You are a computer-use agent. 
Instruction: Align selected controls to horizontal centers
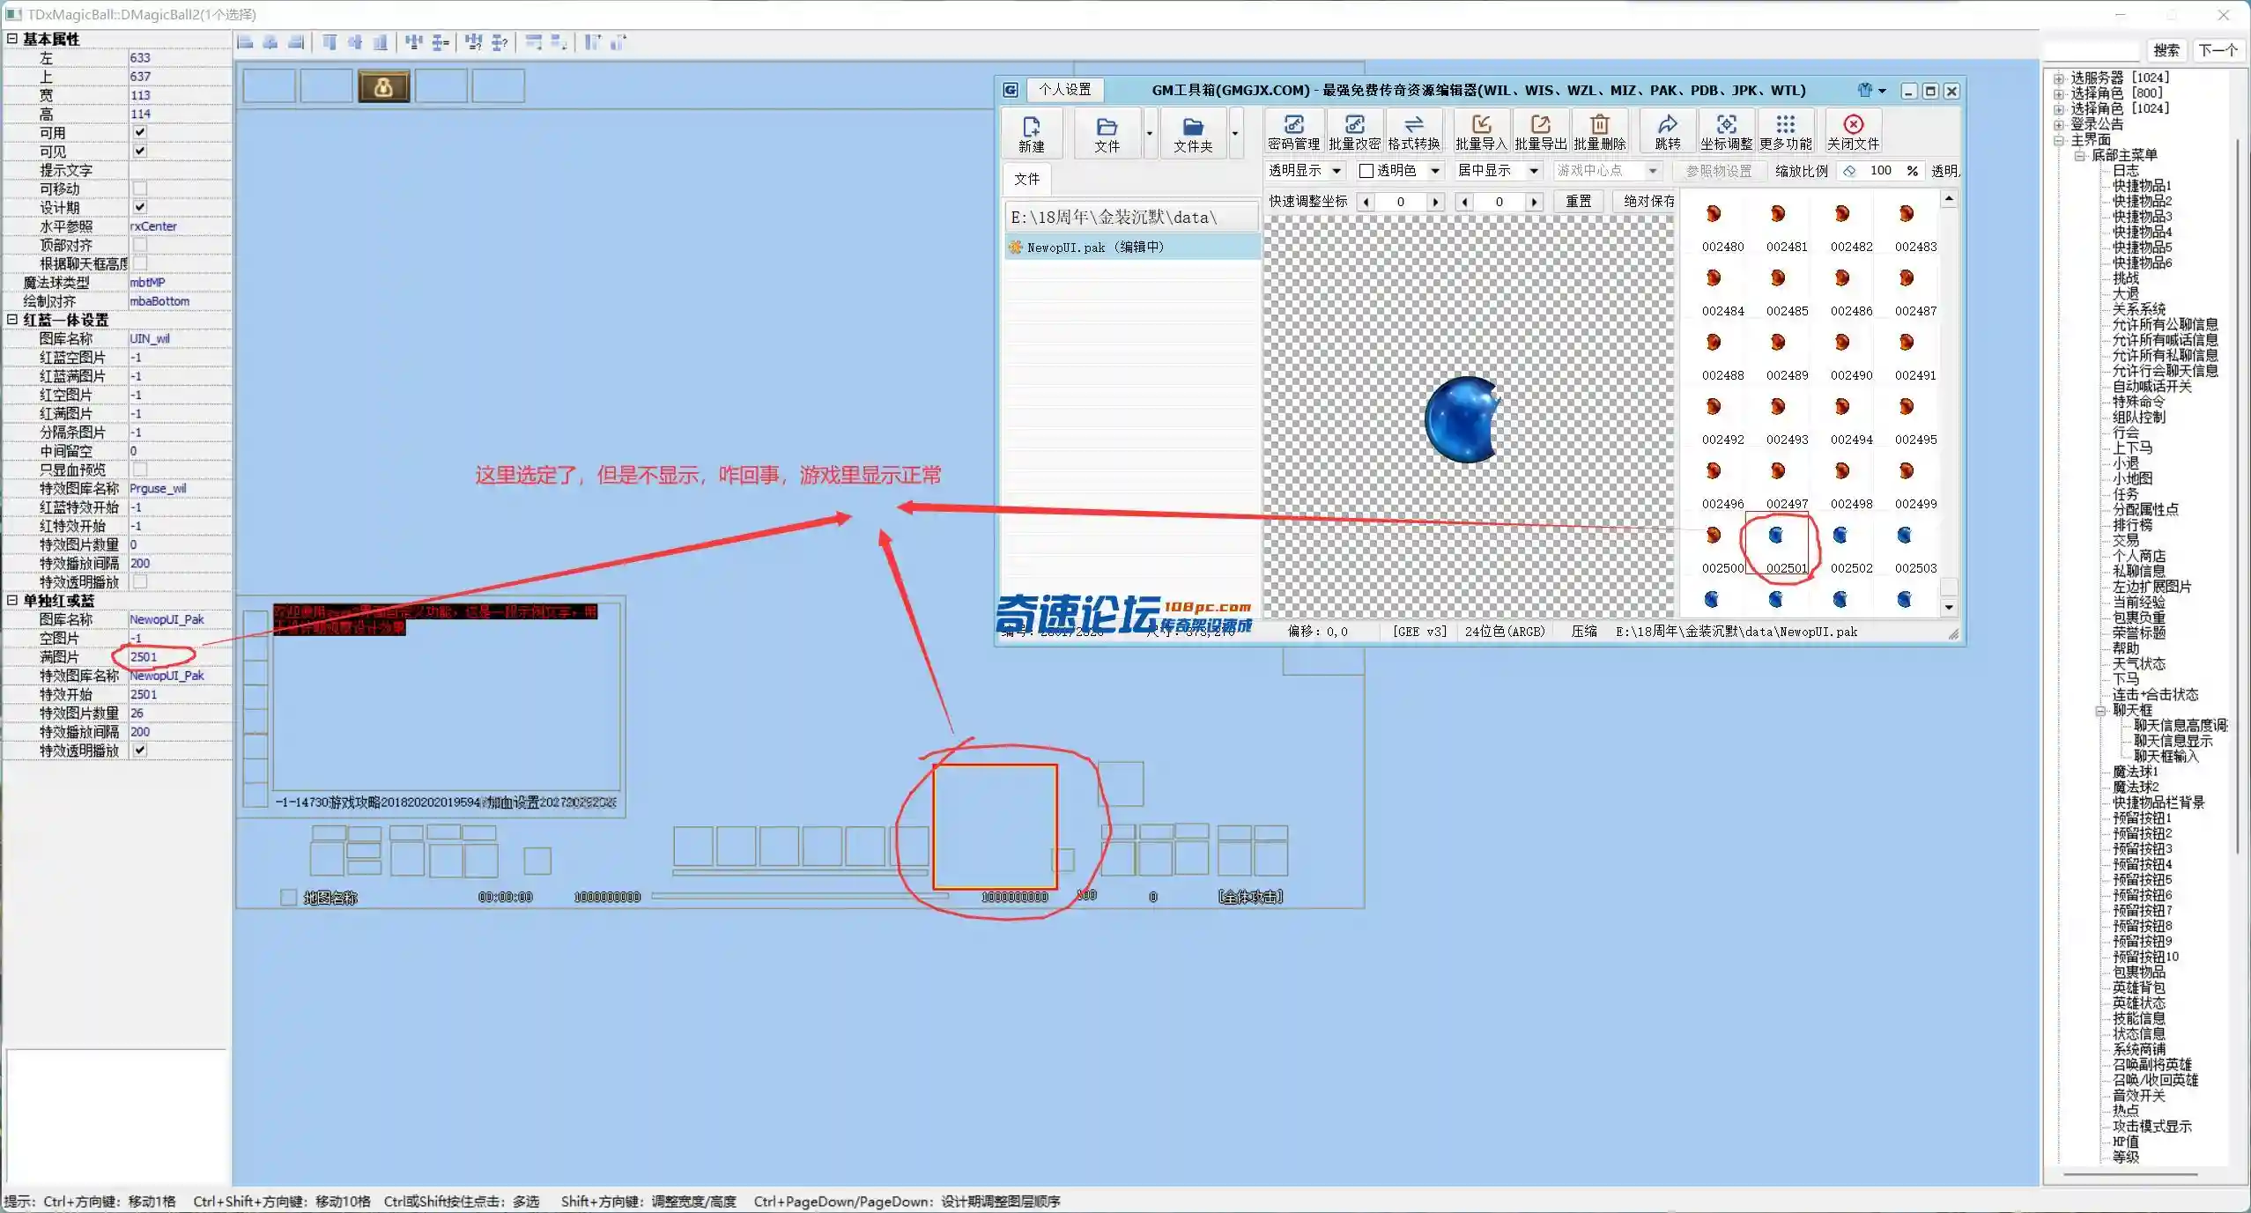click(270, 42)
